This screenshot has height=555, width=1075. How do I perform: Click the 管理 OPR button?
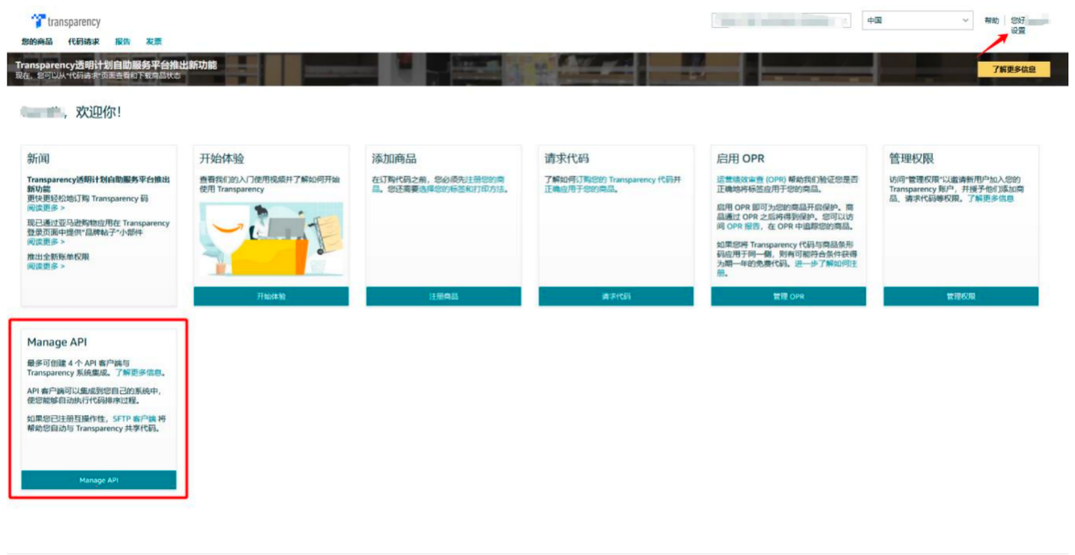pyautogui.click(x=788, y=297)
